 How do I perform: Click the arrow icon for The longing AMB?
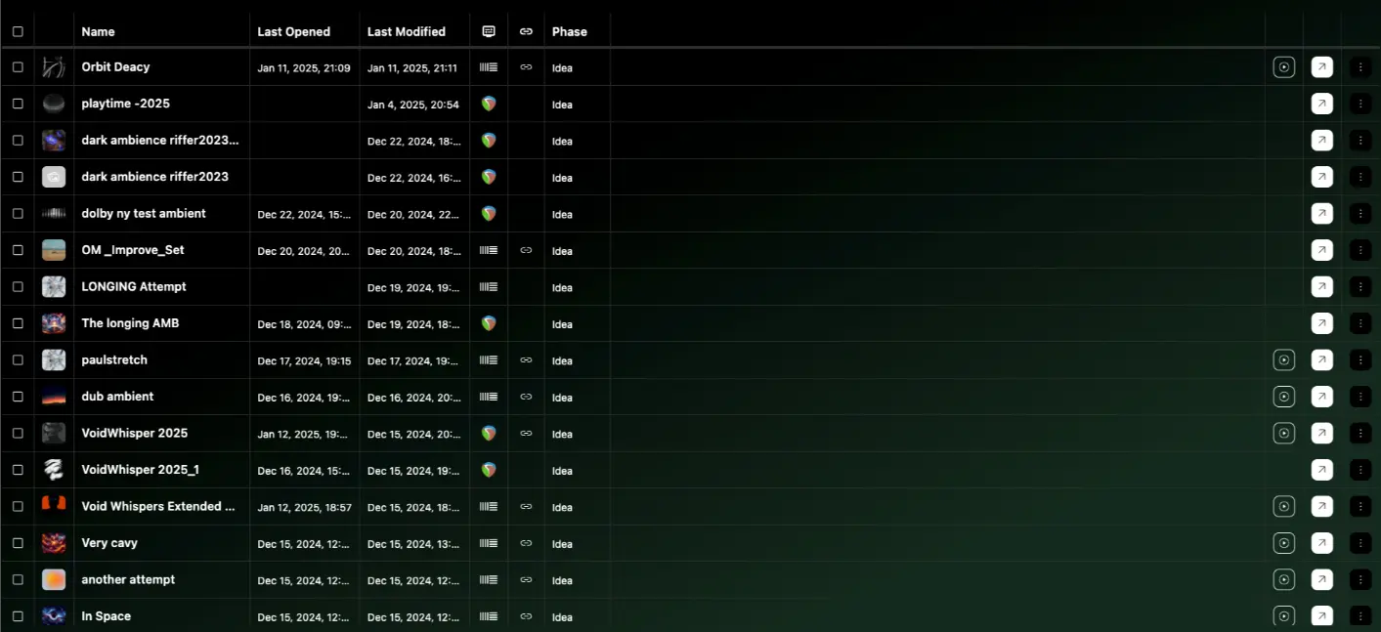pos(1321,323)
